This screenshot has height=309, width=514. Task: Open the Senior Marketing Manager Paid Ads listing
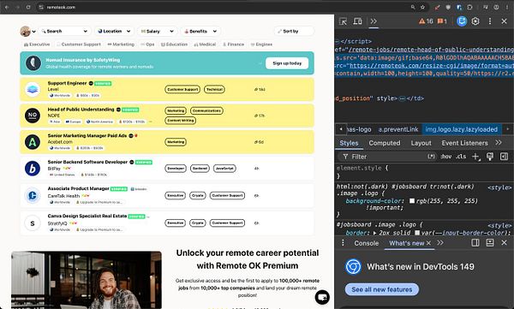coord(167,142)
